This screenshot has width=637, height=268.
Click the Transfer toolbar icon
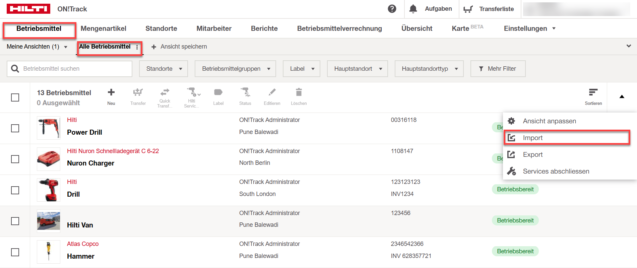(138, 92)
